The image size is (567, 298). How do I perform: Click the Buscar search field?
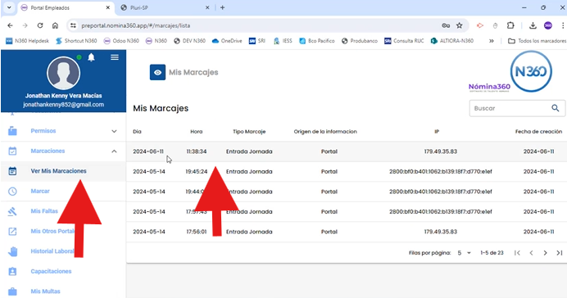tap(517, 108)
